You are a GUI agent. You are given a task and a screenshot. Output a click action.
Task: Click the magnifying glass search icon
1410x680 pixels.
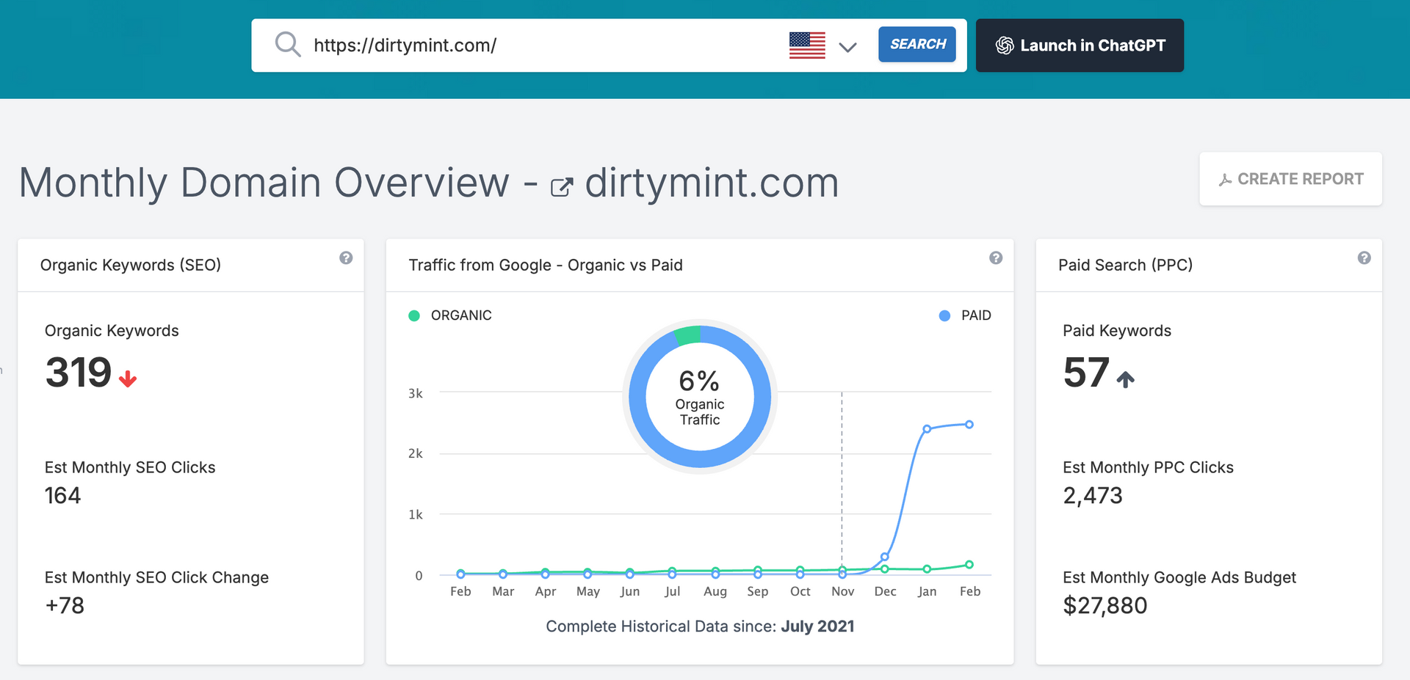click(x=287, y=45)
